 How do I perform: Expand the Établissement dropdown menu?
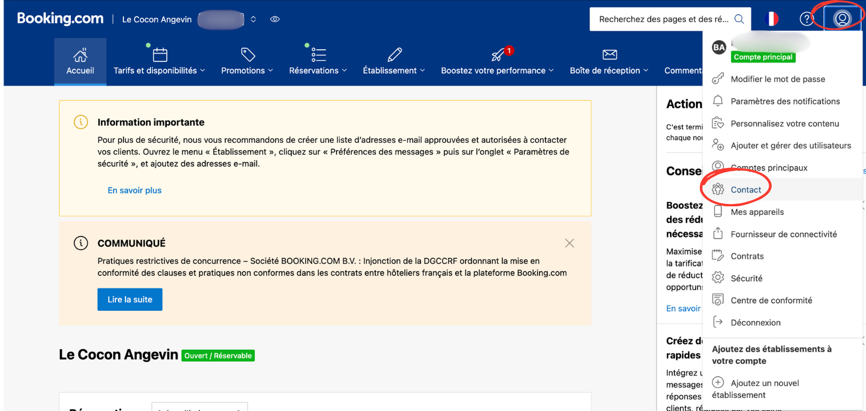tap(423, 70)
